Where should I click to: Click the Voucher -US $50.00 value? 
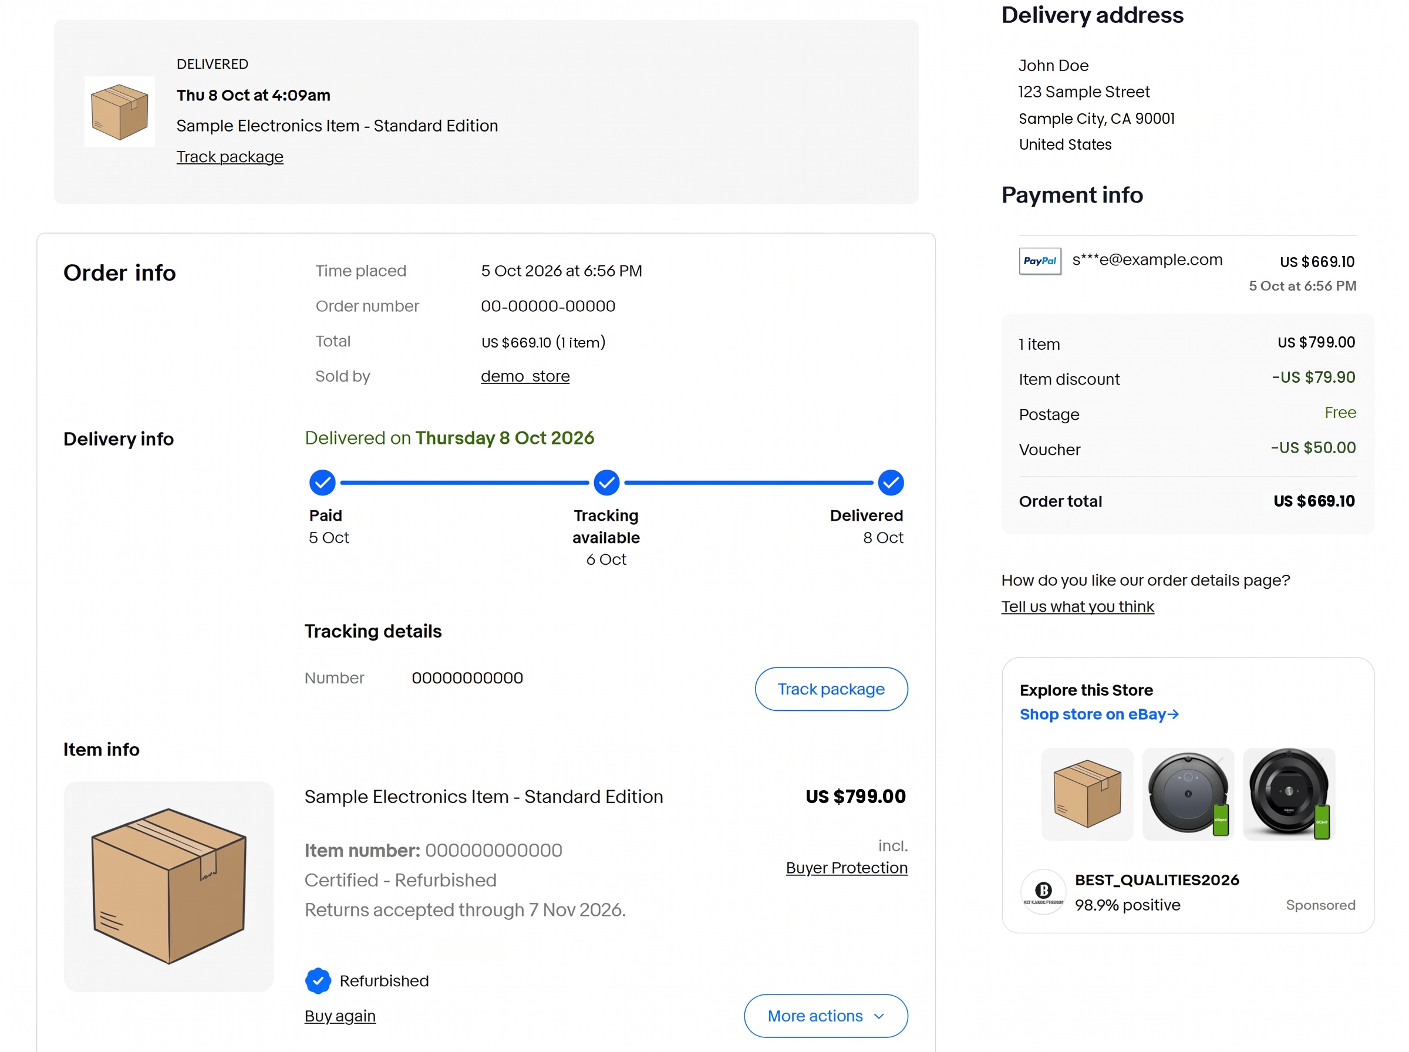pyautogui.click(x=1312, y=447)
